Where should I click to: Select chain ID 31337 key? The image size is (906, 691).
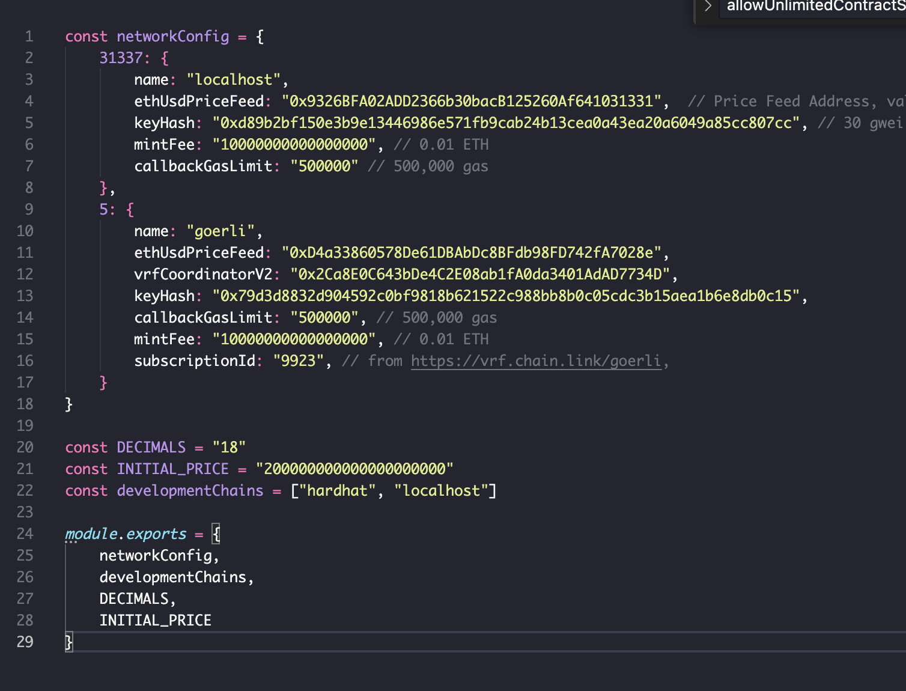121,58
